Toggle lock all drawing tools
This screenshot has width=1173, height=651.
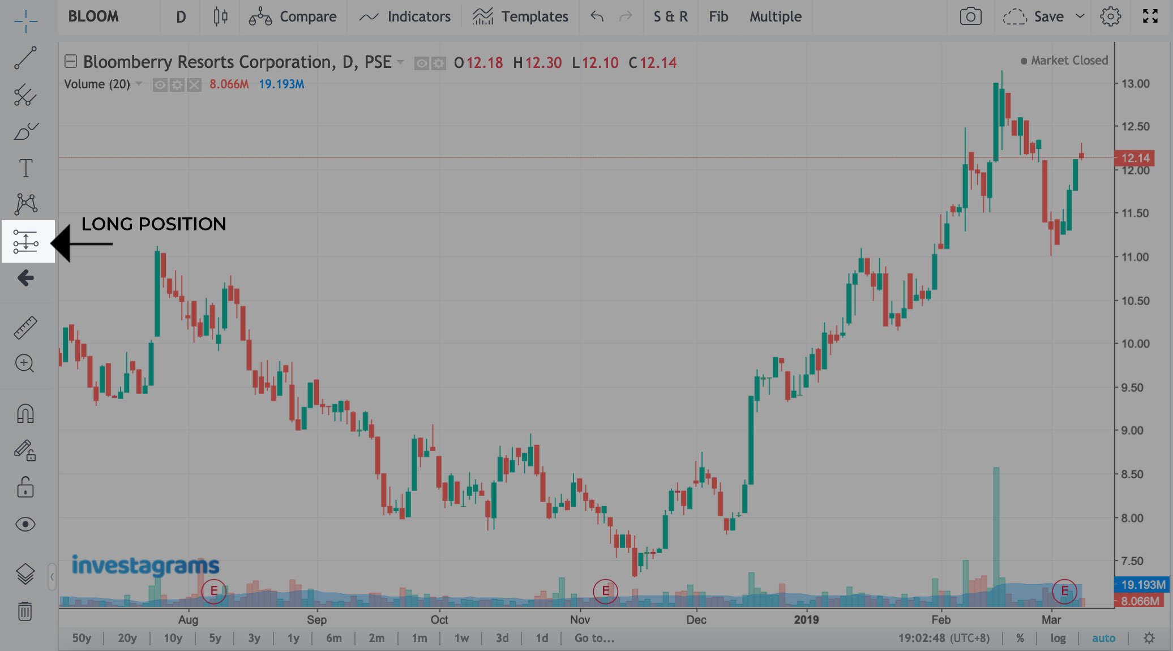coord(25,487)
